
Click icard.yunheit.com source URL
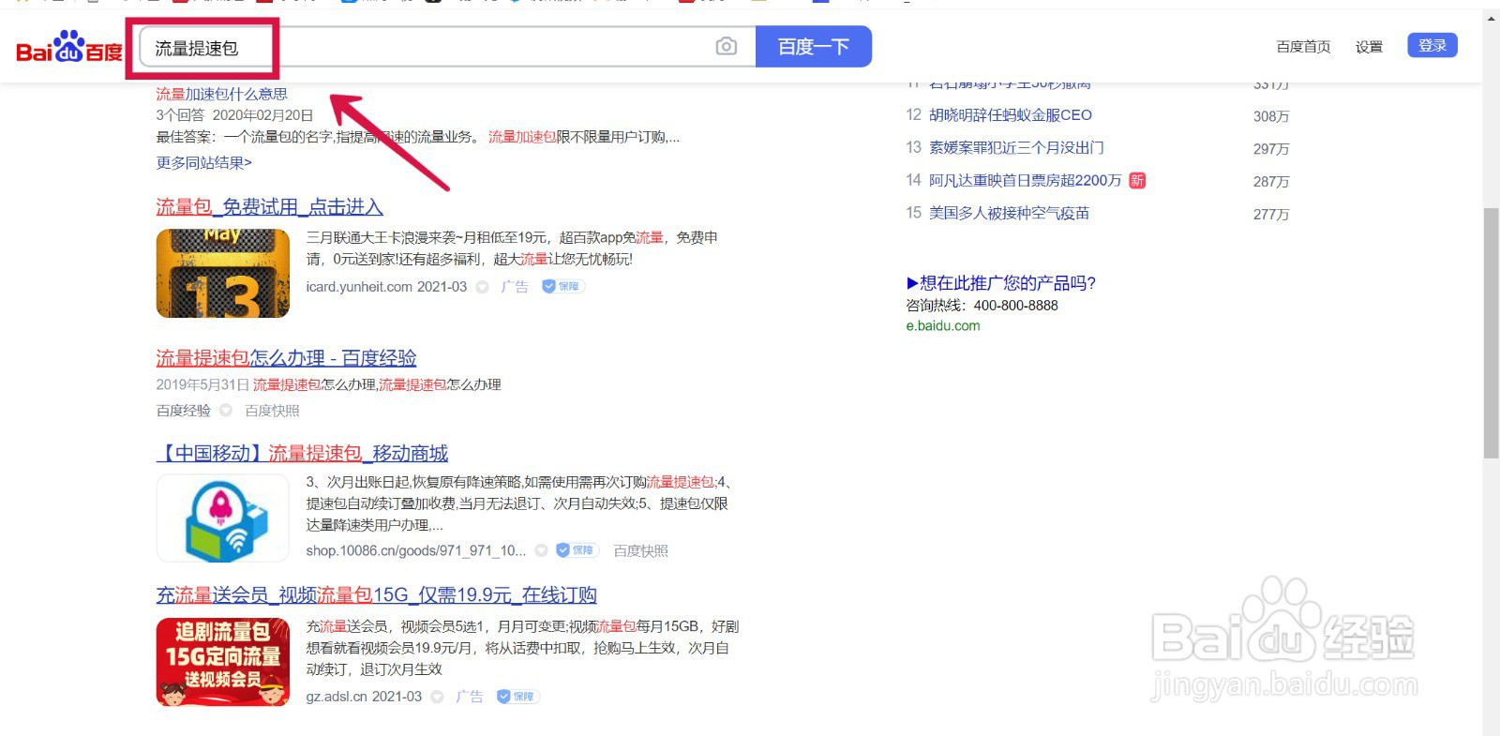tap(359, 287)
